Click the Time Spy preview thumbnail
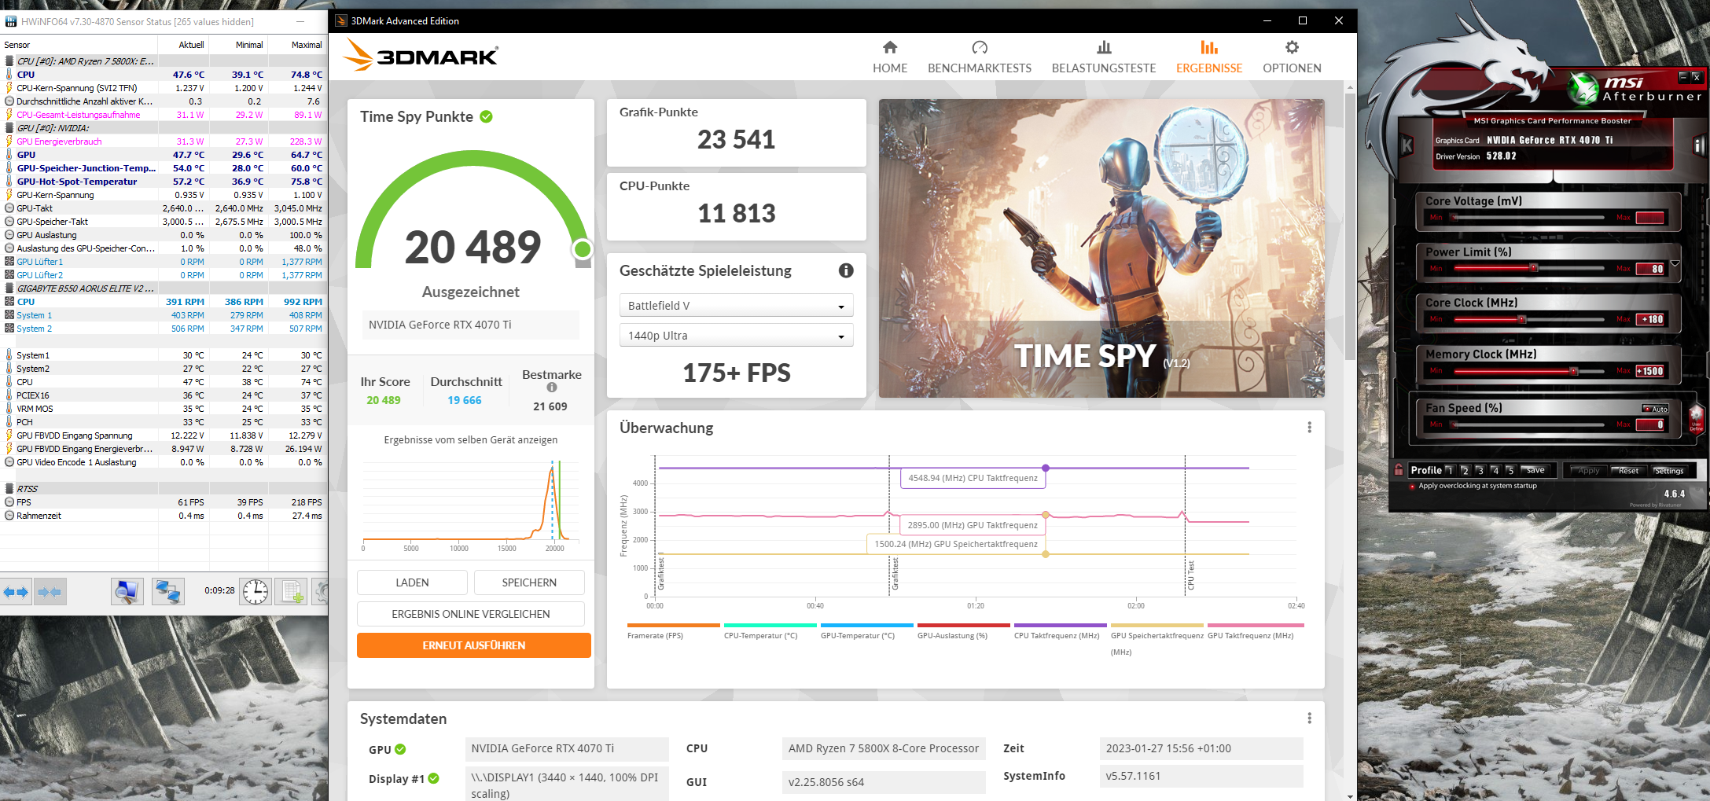 pos(1101,248)
